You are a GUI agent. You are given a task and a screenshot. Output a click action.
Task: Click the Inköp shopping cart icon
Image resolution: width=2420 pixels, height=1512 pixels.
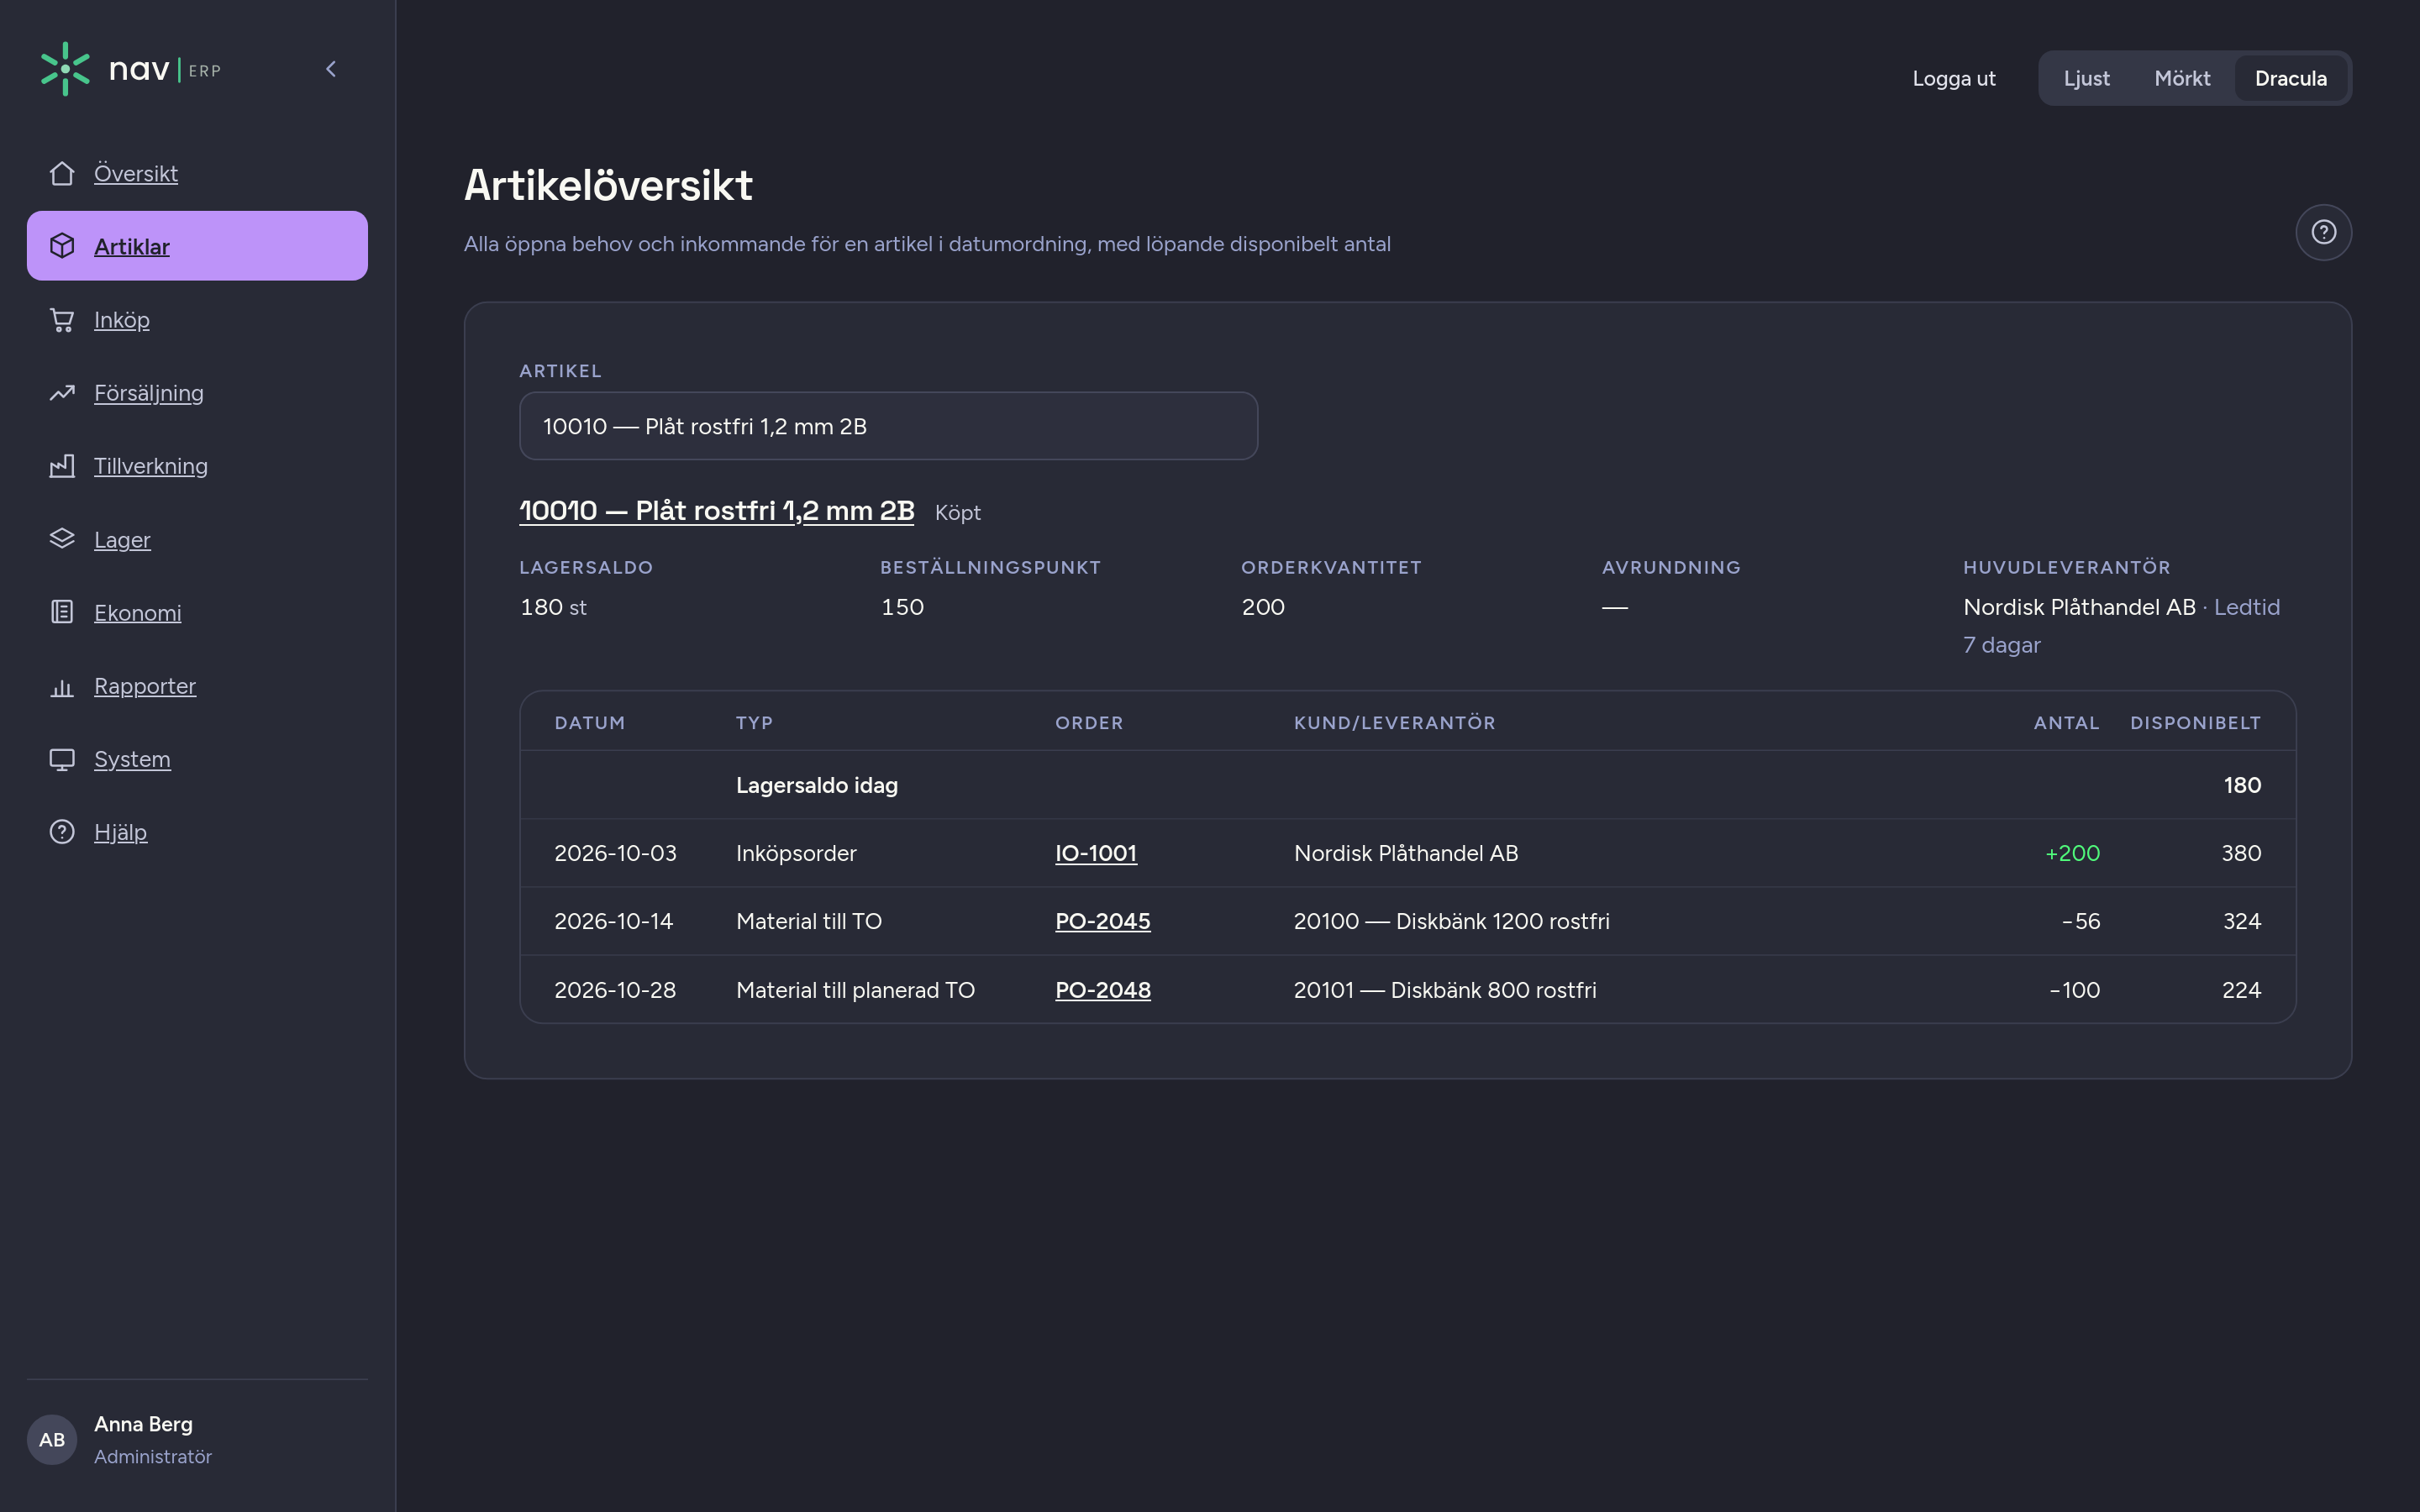62,320
